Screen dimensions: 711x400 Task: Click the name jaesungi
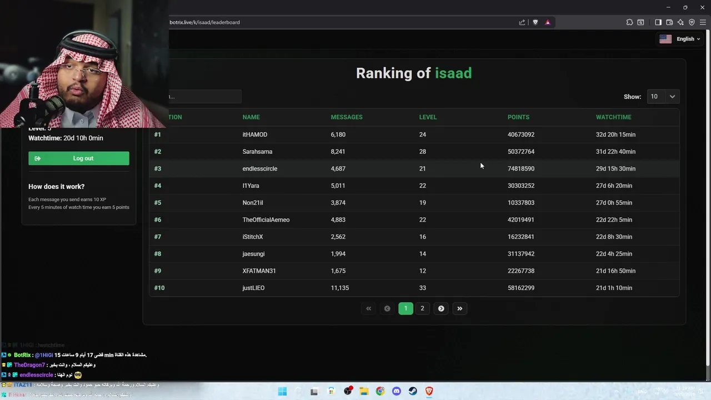tap(253, 254)
